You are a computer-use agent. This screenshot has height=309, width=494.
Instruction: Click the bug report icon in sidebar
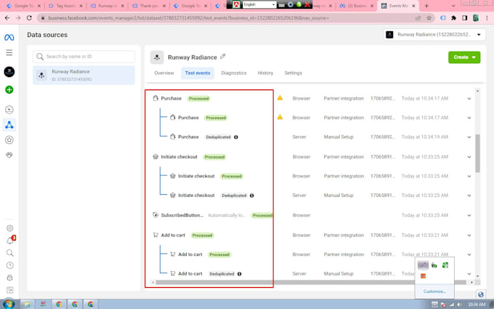(9, 278)
